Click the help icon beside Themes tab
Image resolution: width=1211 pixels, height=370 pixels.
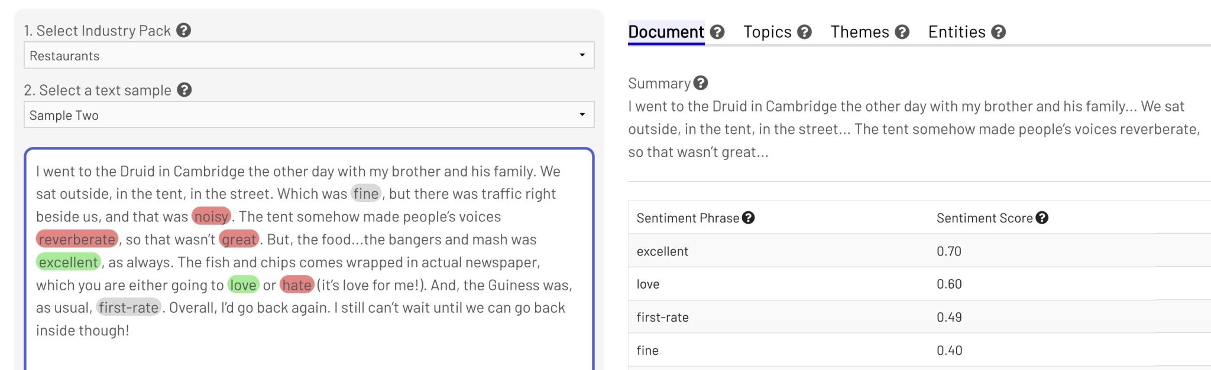pyautogui.click(x=901, y=32)
